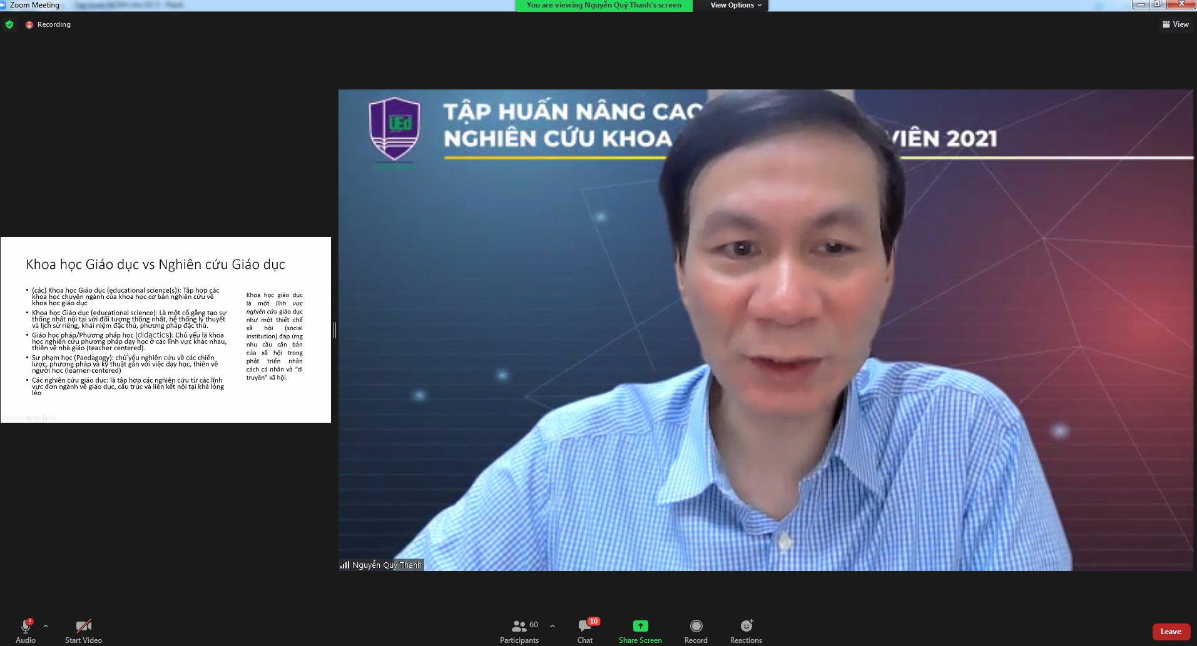The height and width of the screenshot is (646, 1197).
Task: Open the Participants panel
Action: point(519,627)
